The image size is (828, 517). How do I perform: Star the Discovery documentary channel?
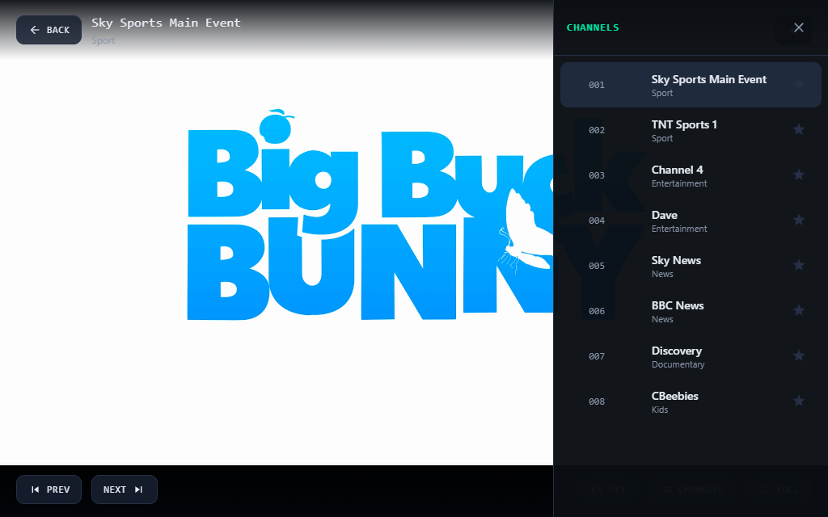point(798,356)
